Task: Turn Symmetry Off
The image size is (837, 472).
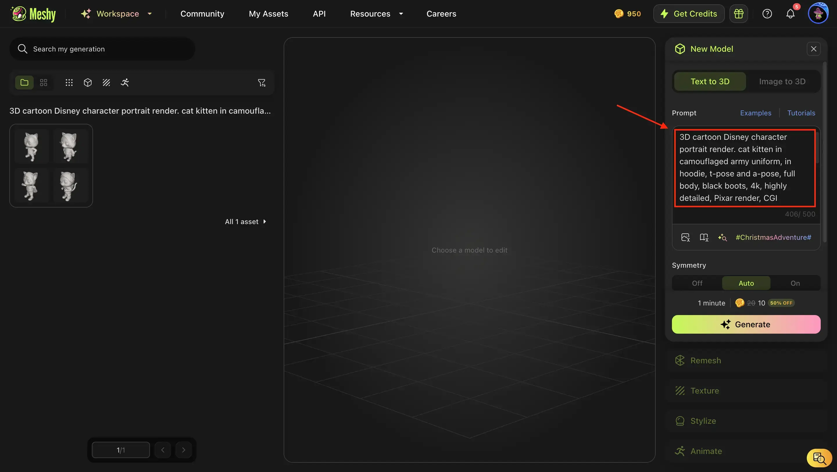Action: [697, 283]
